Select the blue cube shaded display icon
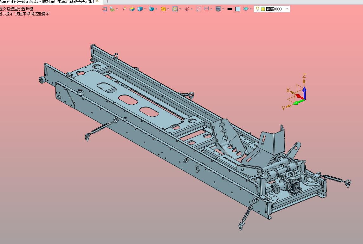This screenshot has width=363, height=244. click(140, 9)
